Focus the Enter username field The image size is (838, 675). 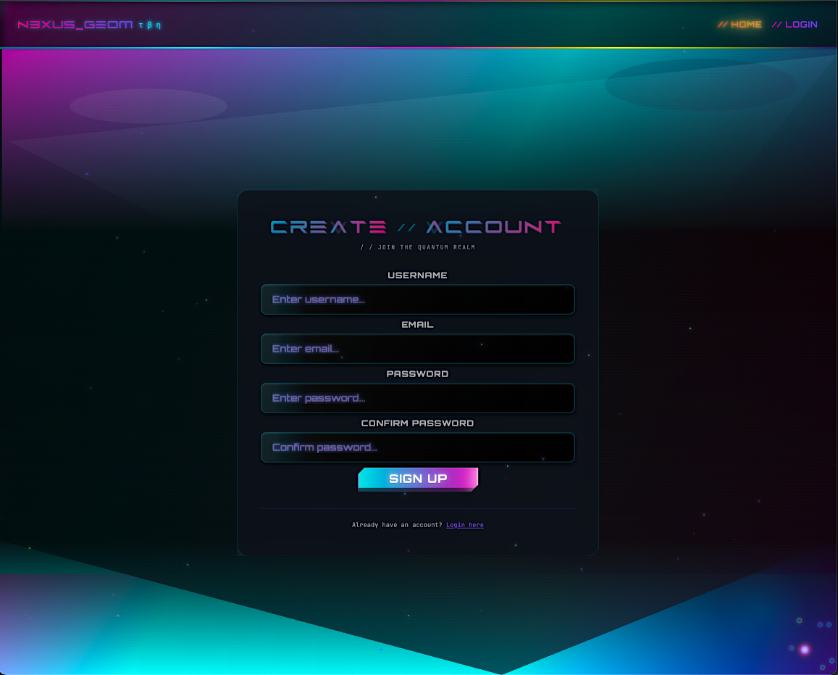click(x=417, y=299)
